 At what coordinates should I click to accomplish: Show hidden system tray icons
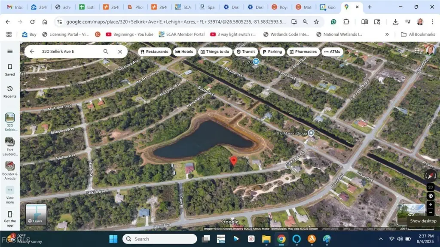pos(381,239)
